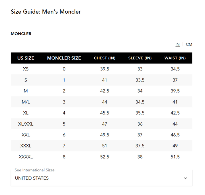Image resolution: width=205 pixels, height=195 pixels.
Task: Click the 49.5 chest value for XXL
Action: pyautogui.click(x=104, y=135)
